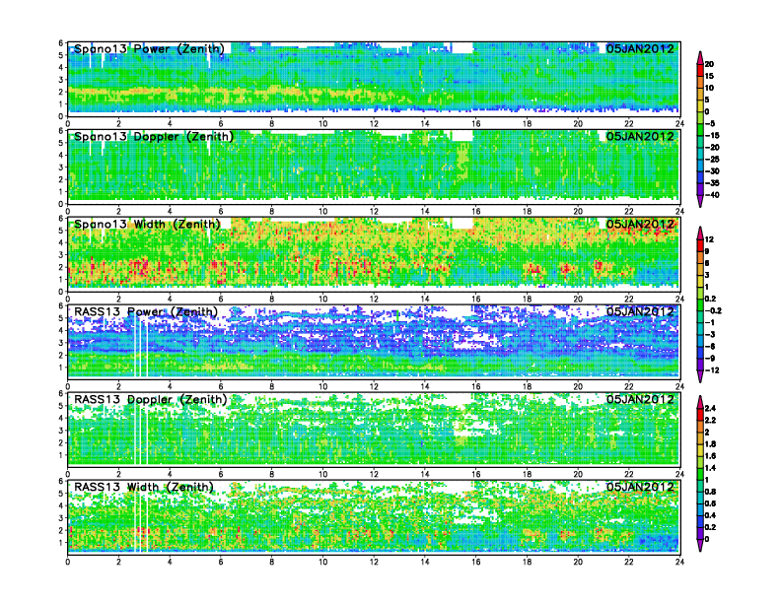The height and width of the screenshot is (603, 781).
Task: Click the yellow segment between 1.6 and 1.8
Action: tap(700, 450)
